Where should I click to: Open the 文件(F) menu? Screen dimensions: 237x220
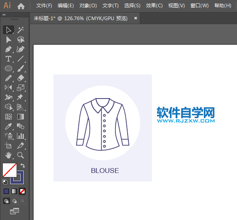pos(44,6)
